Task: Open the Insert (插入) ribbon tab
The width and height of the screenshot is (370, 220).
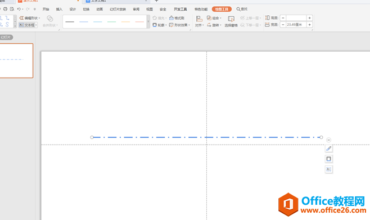Action: 59,9
